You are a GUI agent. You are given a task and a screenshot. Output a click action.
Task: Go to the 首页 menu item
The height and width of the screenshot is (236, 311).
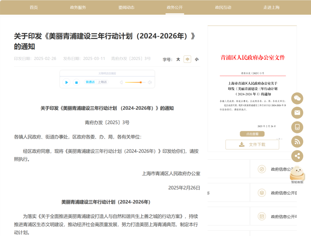coord(33,7)
